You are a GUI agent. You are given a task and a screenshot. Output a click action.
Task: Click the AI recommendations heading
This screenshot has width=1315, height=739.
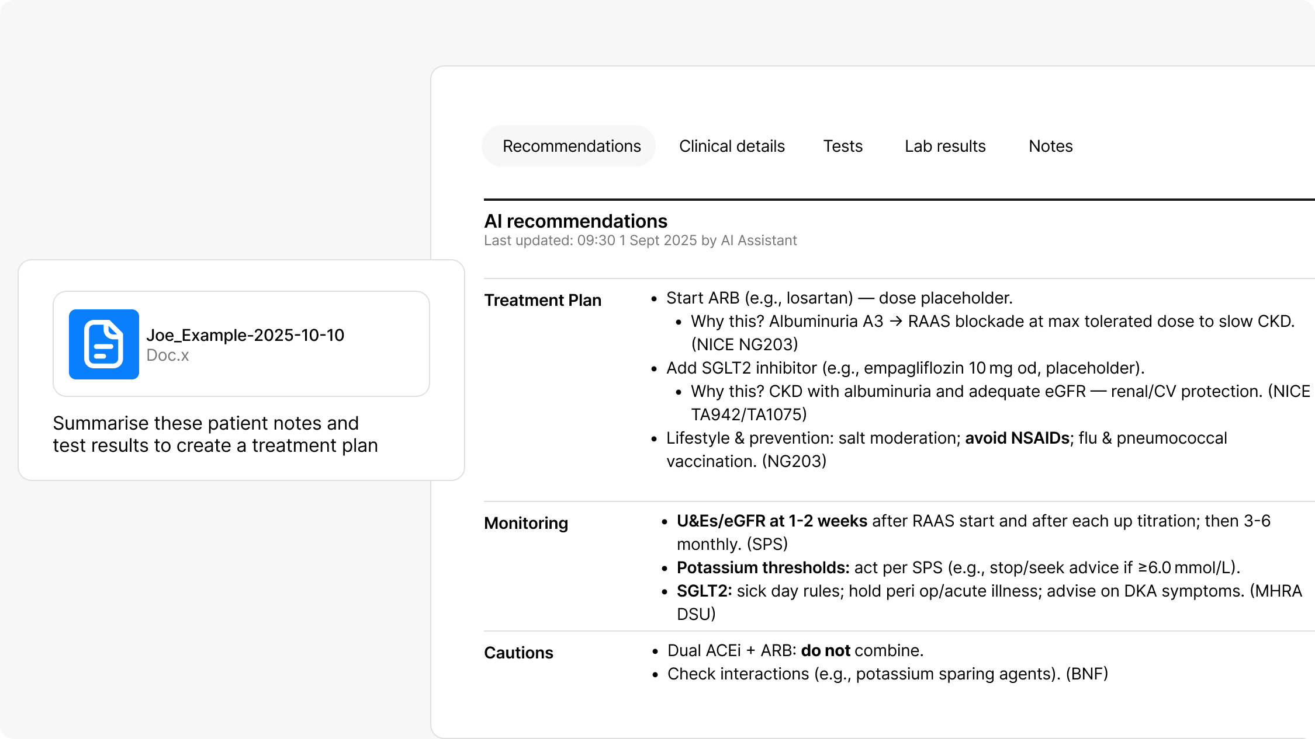(x=575, y=221)
